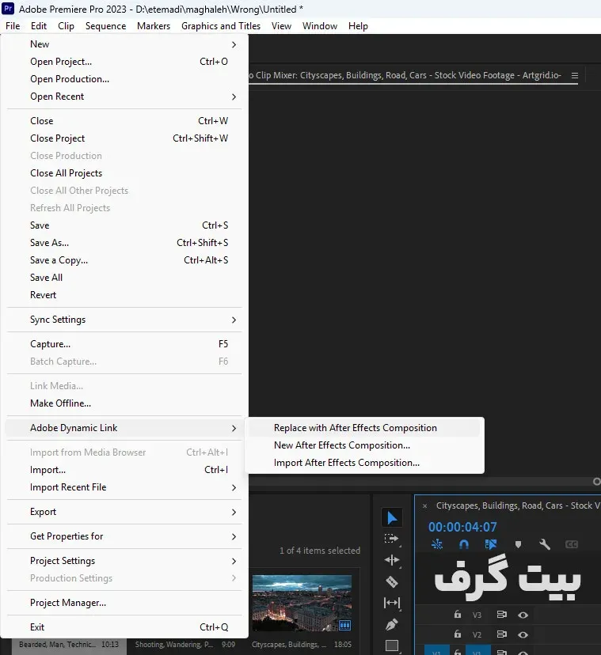
Task: Open the Window menu
Action: [x=320, y=26]
